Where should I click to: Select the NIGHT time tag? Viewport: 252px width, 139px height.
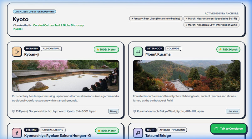(151, 130)
